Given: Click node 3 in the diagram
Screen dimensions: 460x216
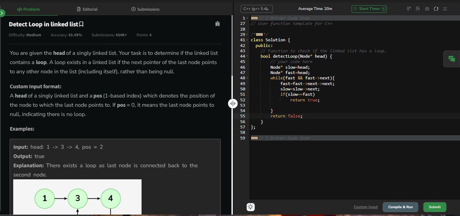Looking at the screenshot, I should [77, 199].
